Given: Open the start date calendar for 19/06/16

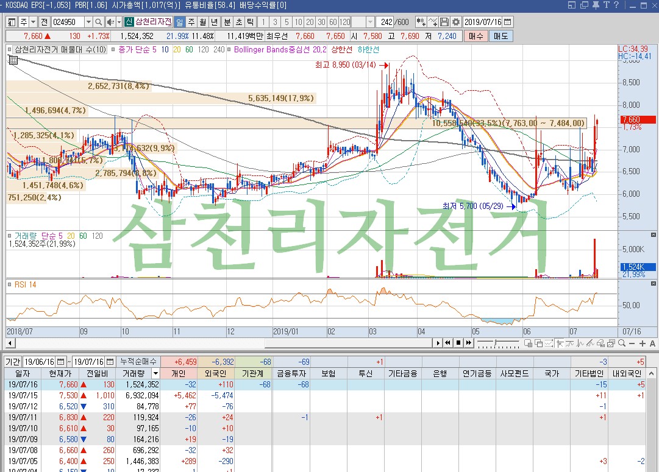Looking at the screenshot, I should (x=61, y=362).
